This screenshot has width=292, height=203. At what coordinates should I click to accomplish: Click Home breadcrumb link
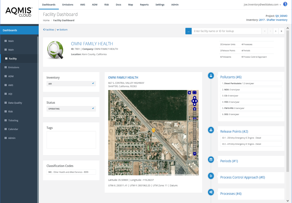[46, 20]
